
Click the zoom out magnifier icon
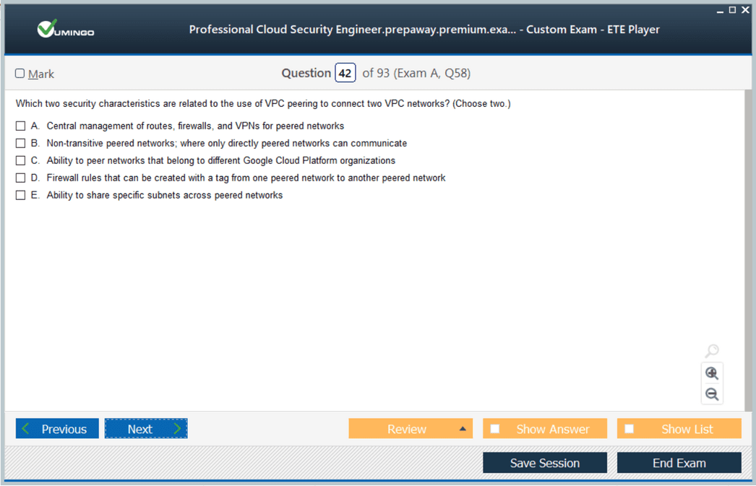pos(712,394)
